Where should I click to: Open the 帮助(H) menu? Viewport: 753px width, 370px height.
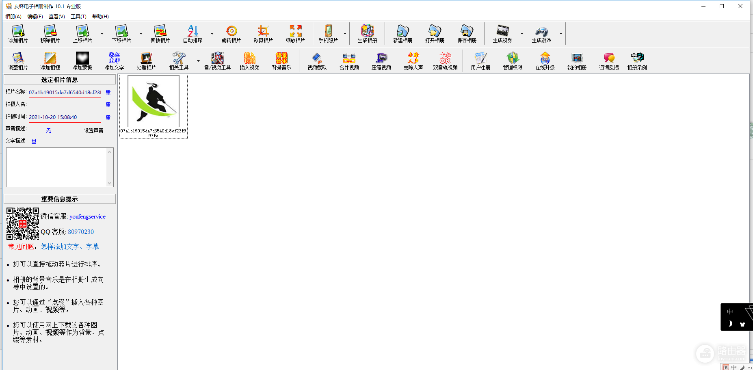coord(100,17)
